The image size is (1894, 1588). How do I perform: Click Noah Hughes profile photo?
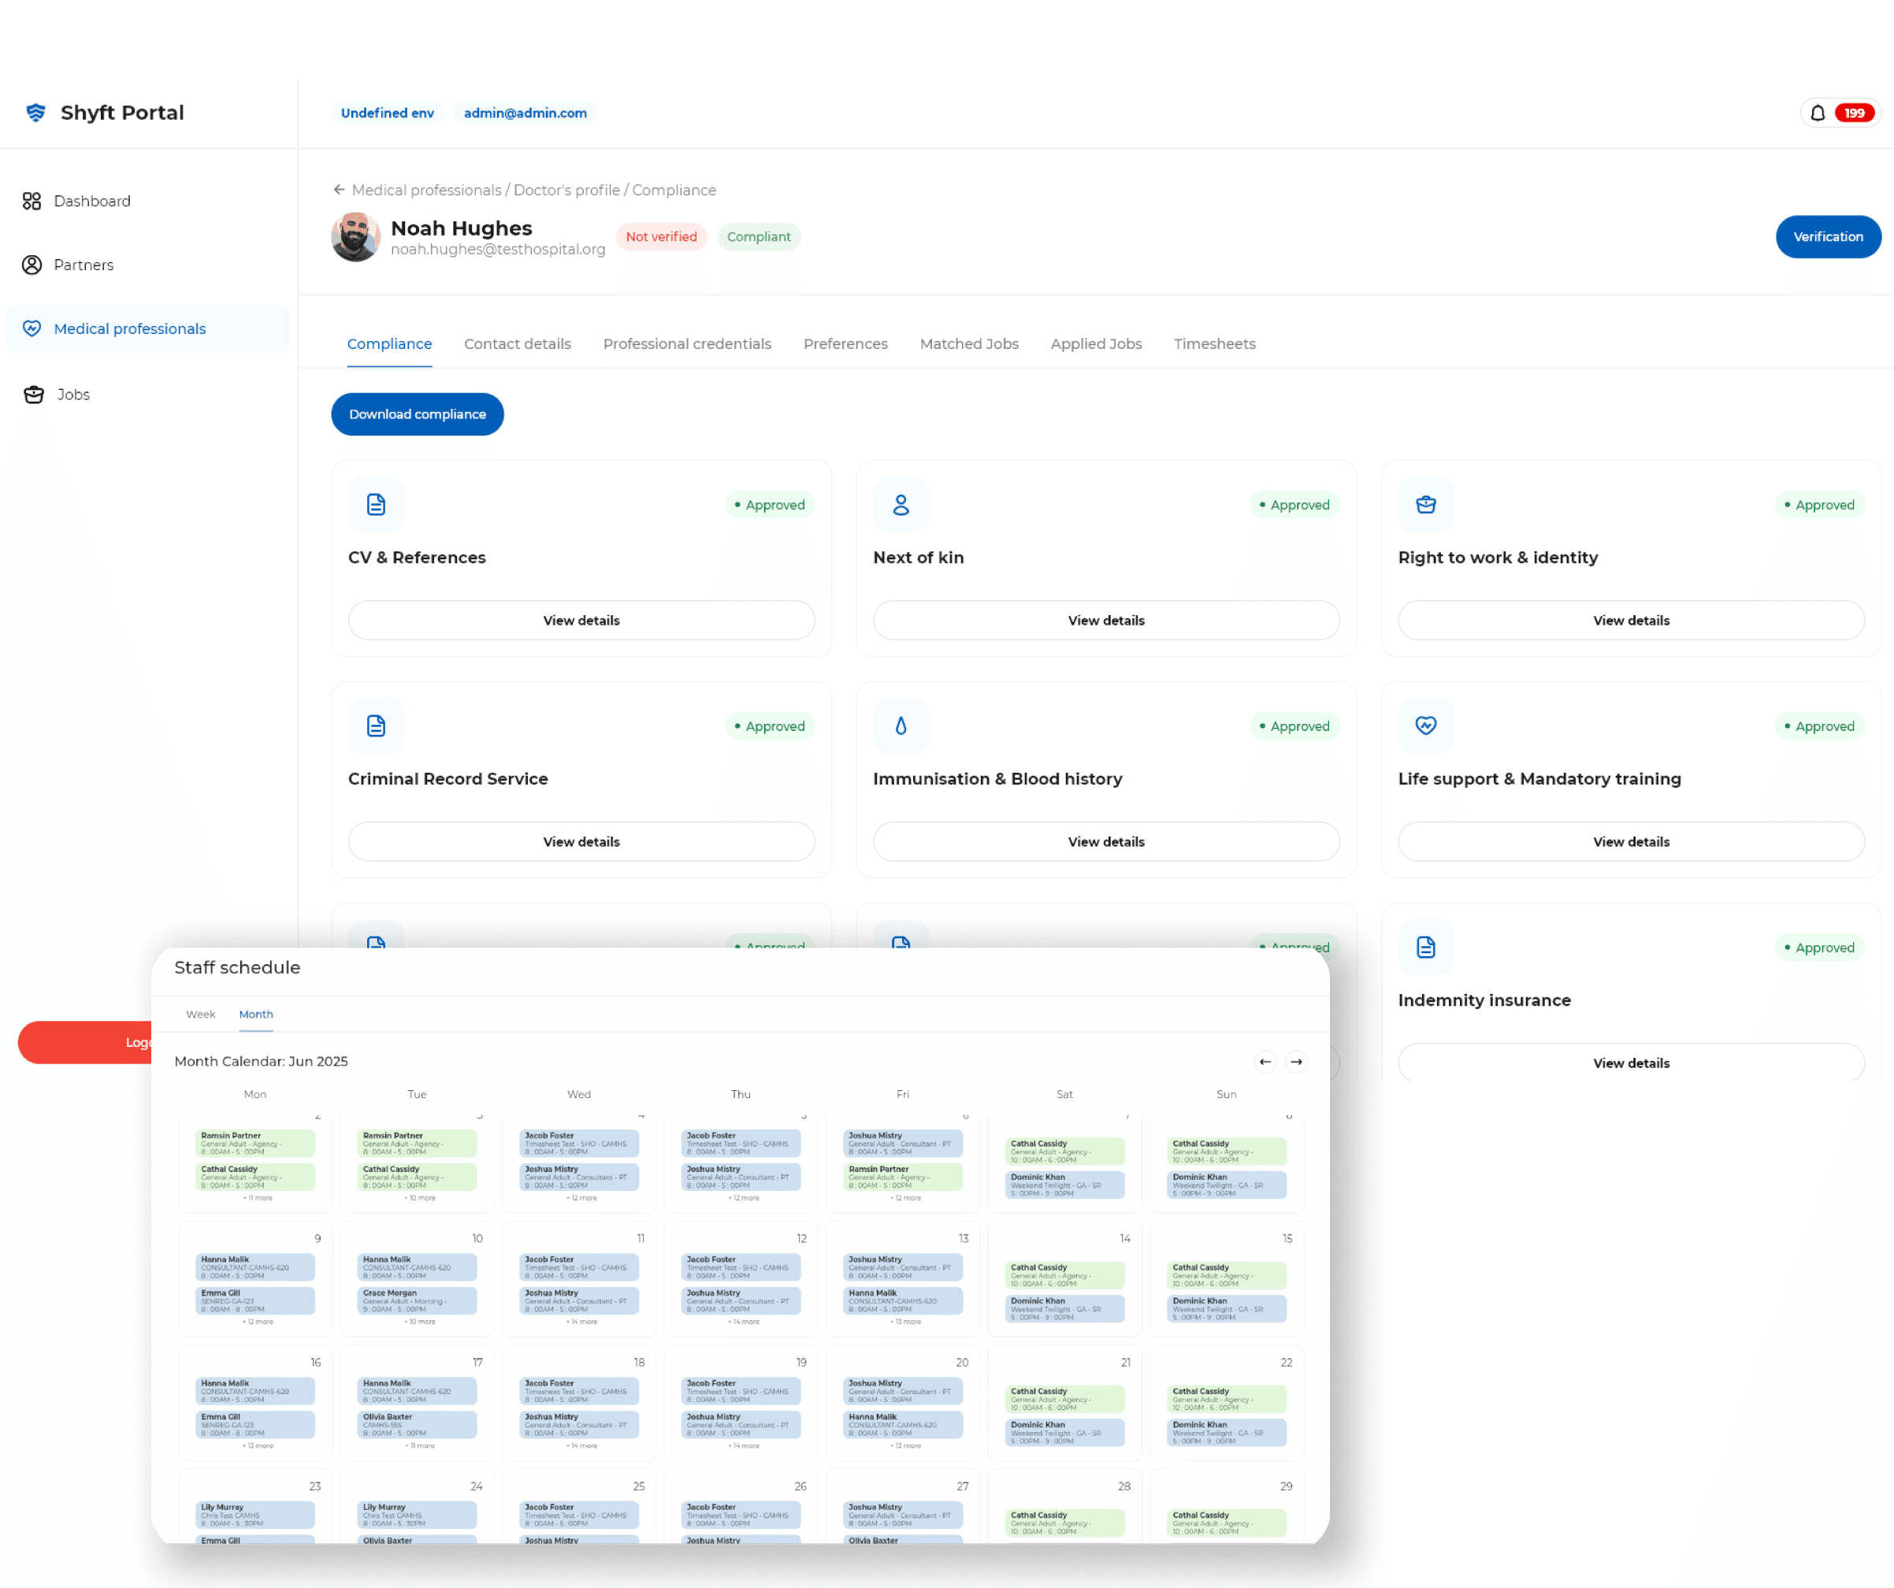click(355, 236)
